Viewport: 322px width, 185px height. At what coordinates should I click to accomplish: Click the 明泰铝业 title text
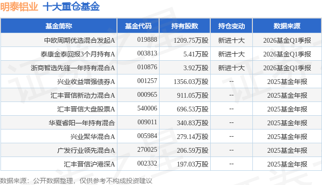pyautogui.click(x=19, y=6)
